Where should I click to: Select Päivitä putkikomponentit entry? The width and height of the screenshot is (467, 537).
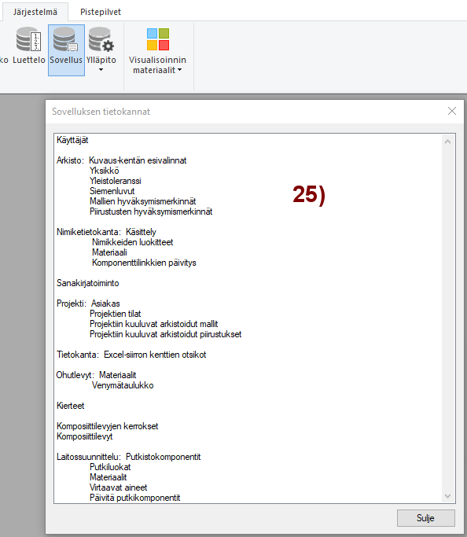(135, 498)
